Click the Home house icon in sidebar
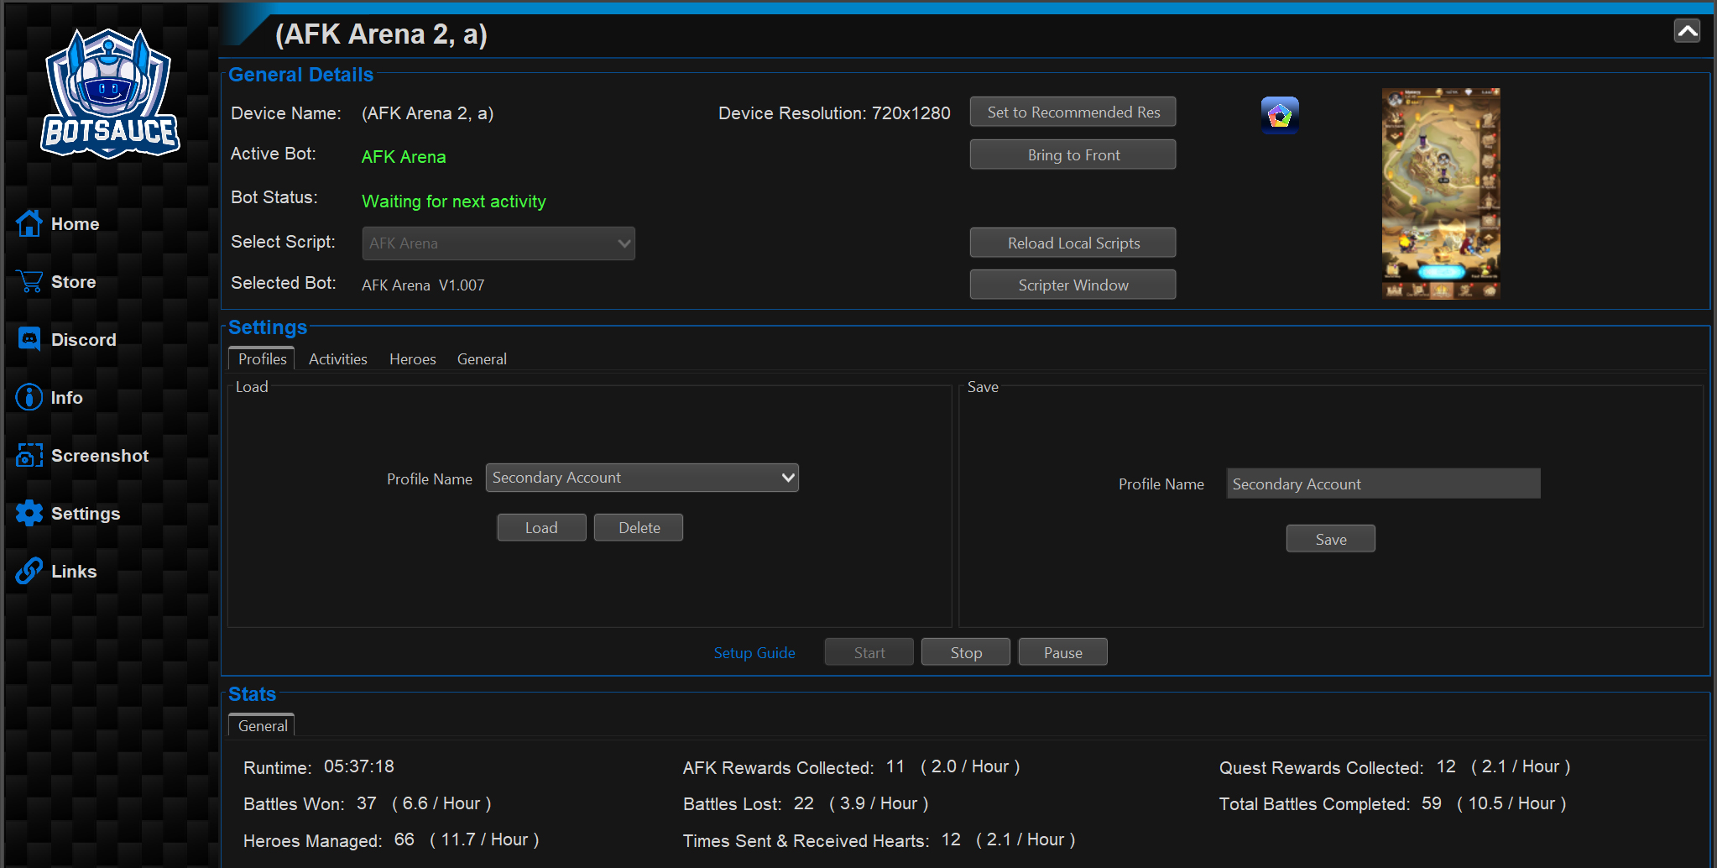Image resolution: width=1717 pixels, height=868 pixels. (29, 223)
